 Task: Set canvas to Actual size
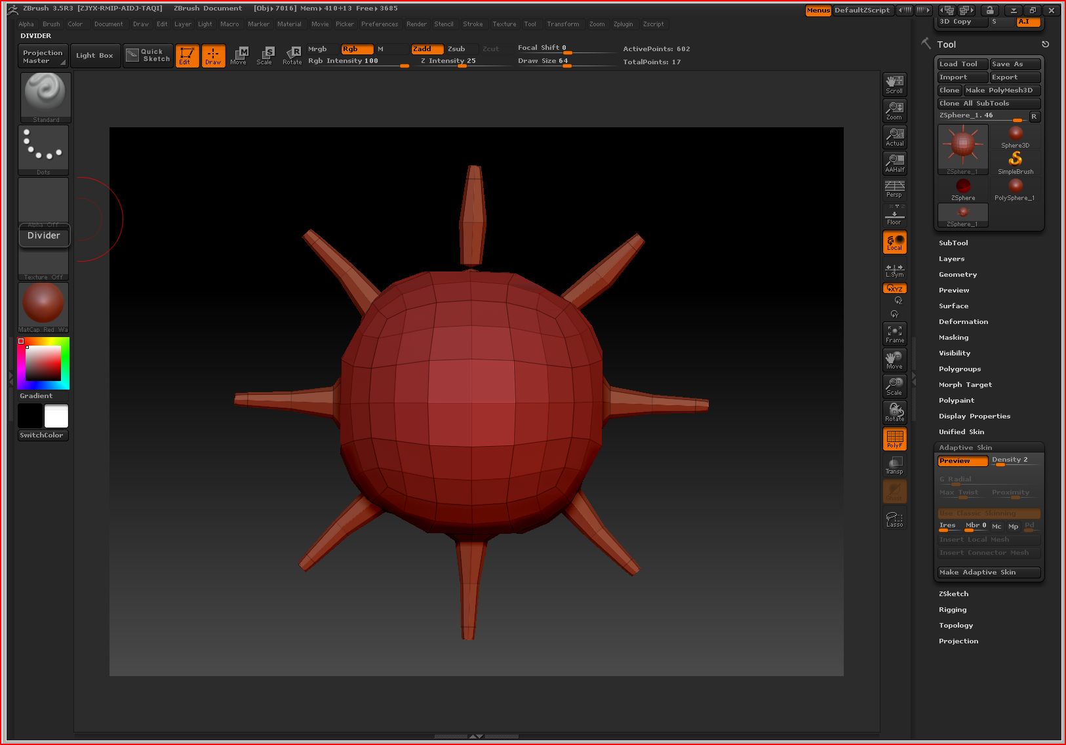[895, 137]
